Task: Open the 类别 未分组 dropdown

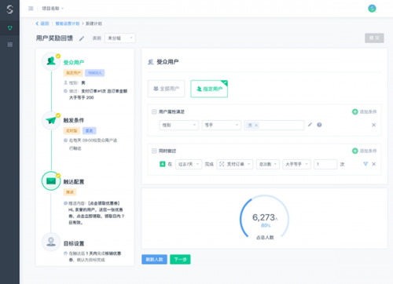Action: pyautogui.click(x=120, y=38)
